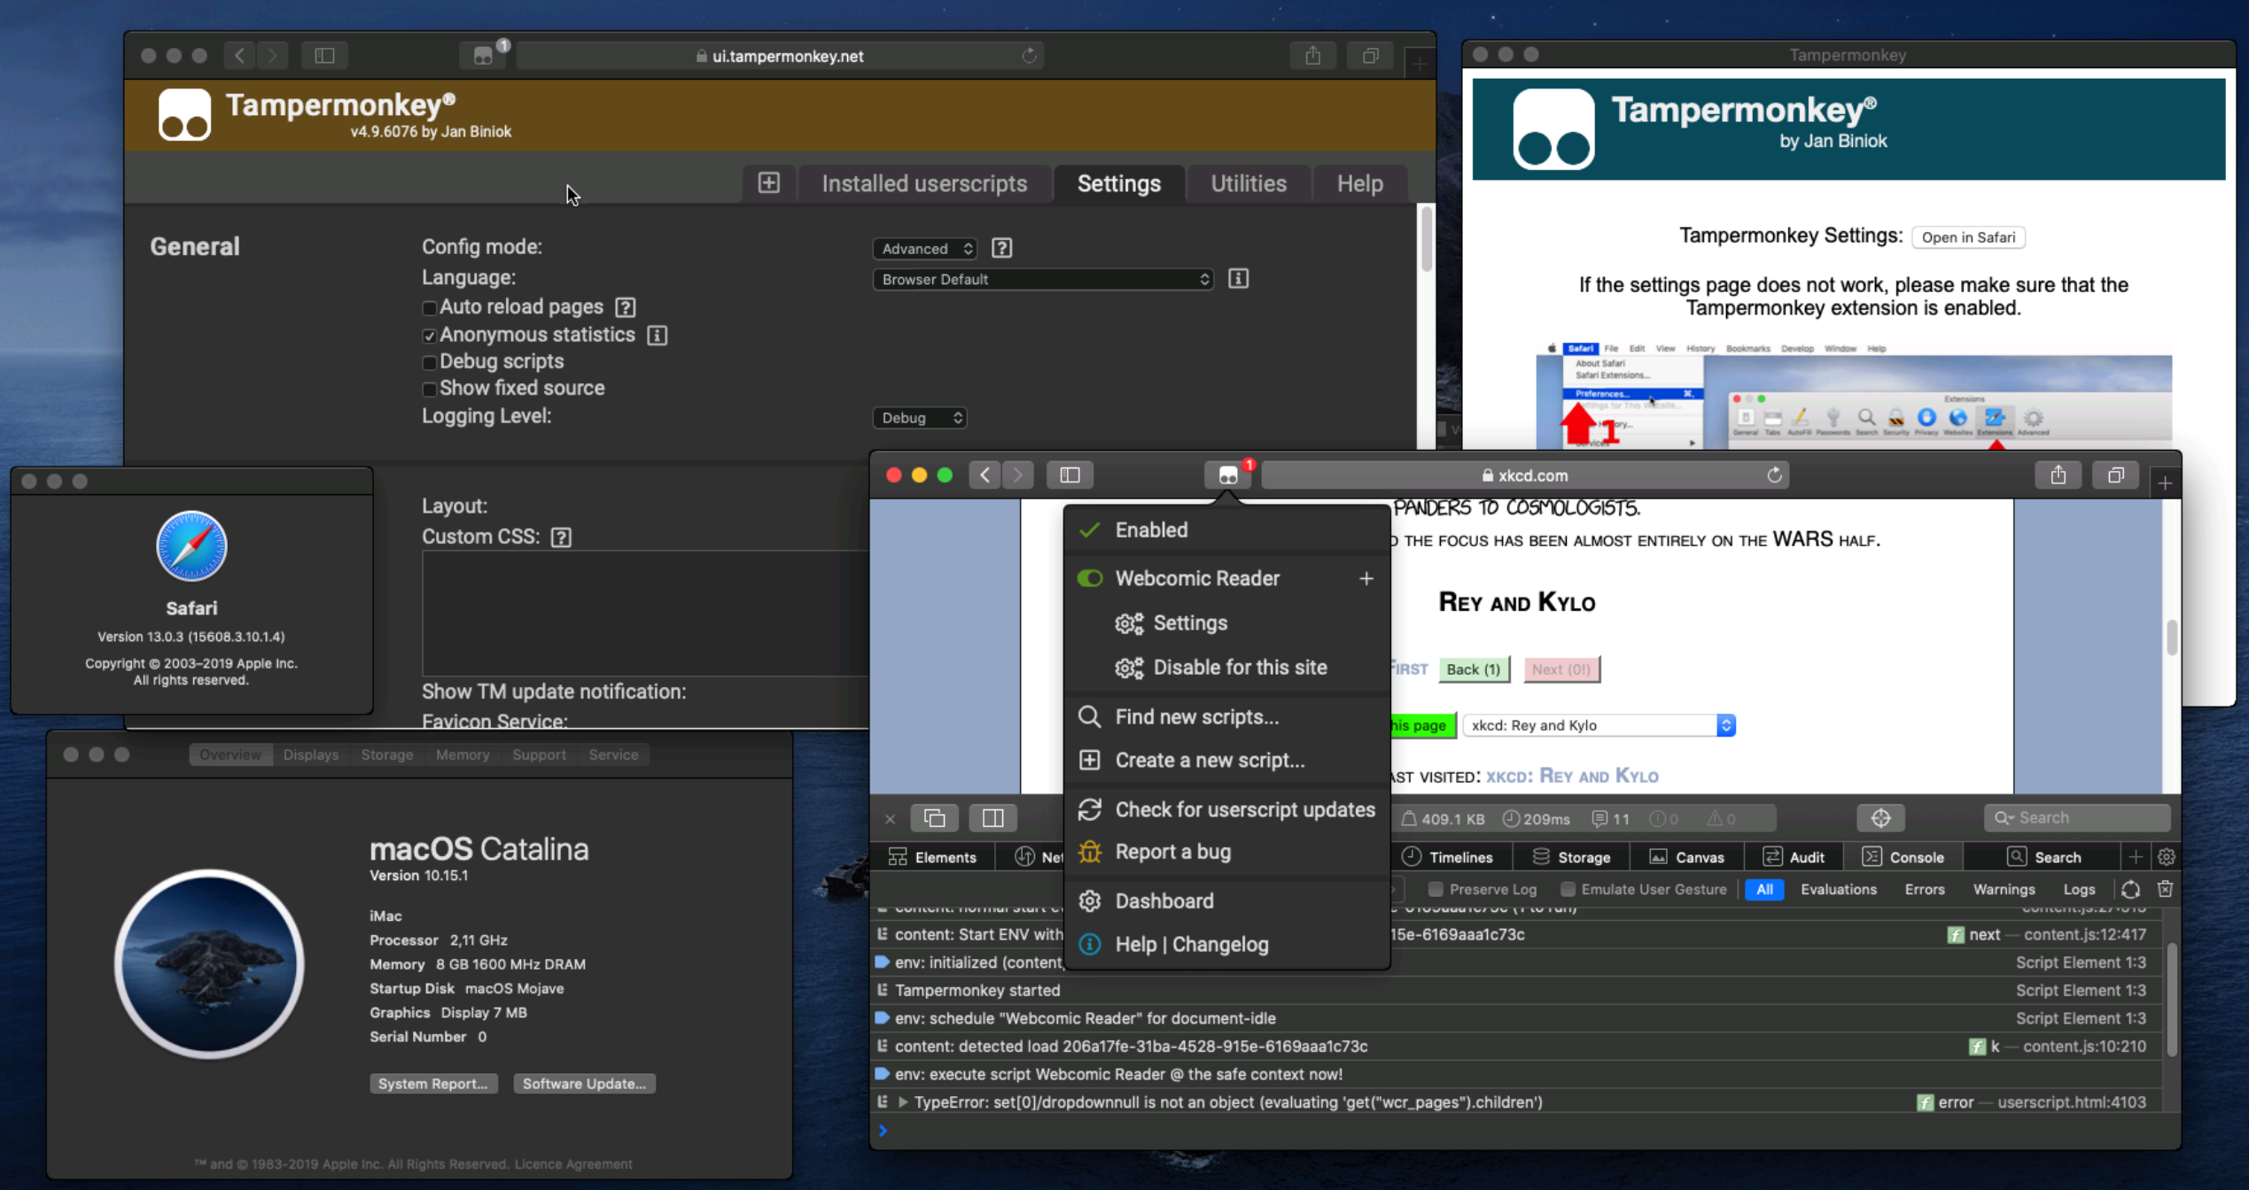The width and height of the screenshot is (2249, 1190).
Task: Open the Tampermonkey extension icon in Safari toolbar
Action: click(1229, 475)
